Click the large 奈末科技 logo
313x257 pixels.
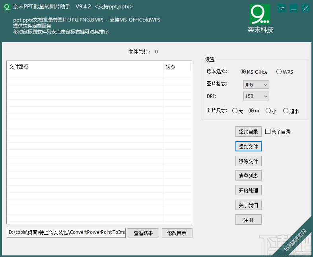(260, 19)
